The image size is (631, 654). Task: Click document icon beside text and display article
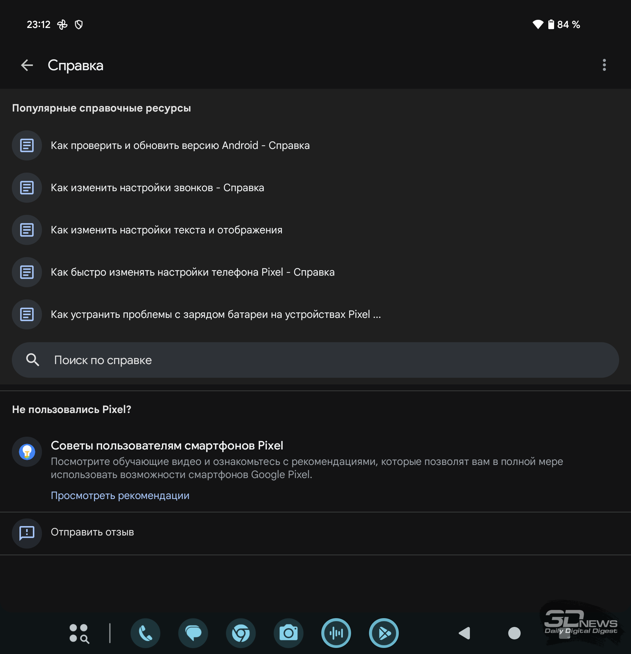point(27,230)
